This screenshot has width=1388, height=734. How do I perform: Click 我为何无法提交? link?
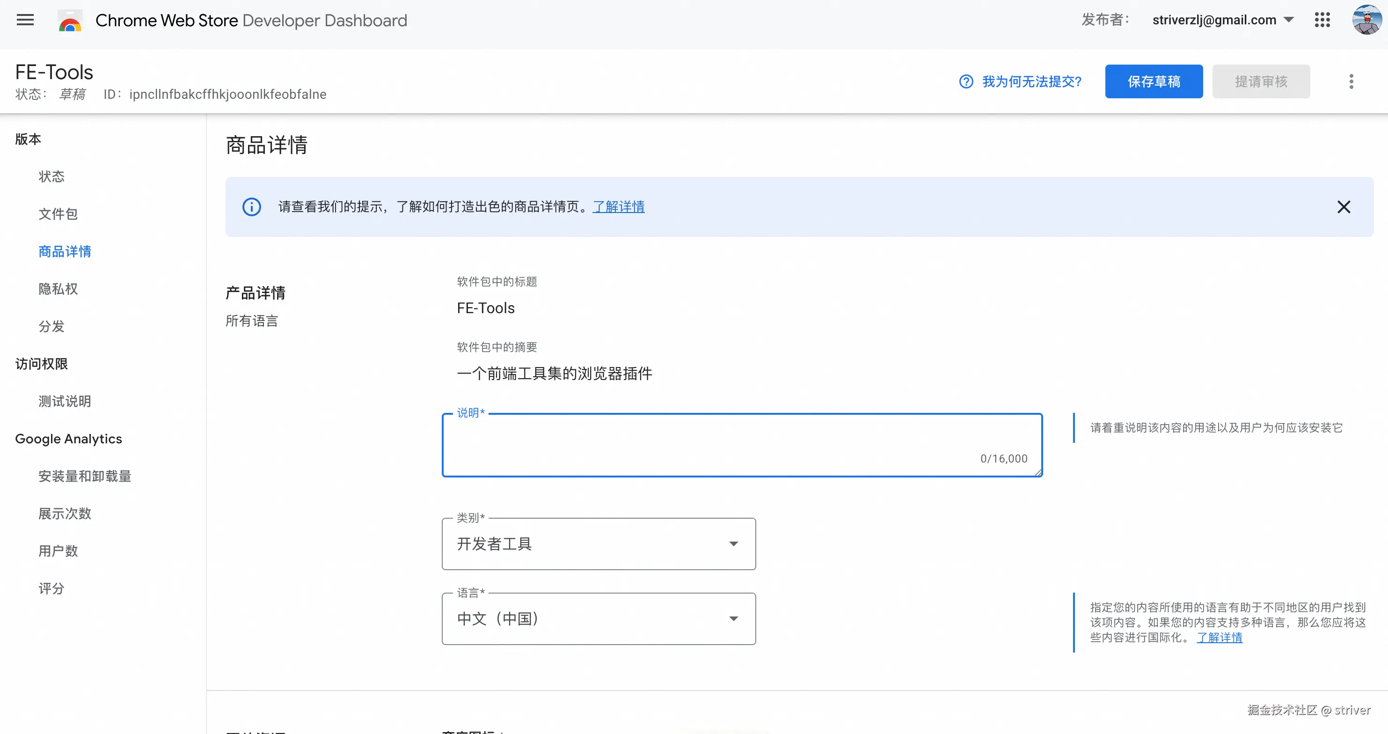(x=1032, y=81)
